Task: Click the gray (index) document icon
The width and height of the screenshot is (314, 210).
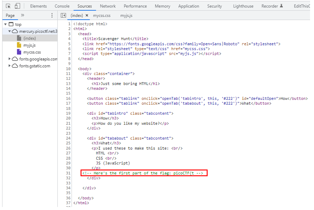Action: click(19, 38)
